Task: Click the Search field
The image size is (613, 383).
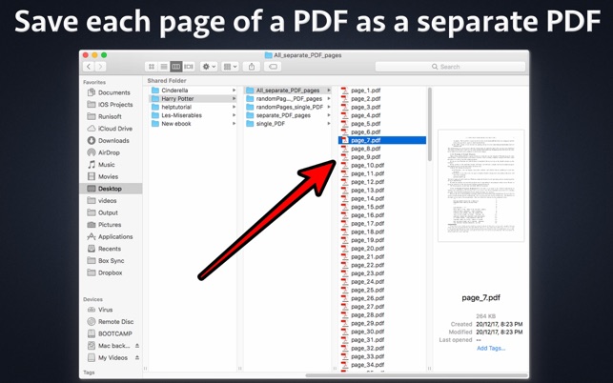Action: (450, 67)
